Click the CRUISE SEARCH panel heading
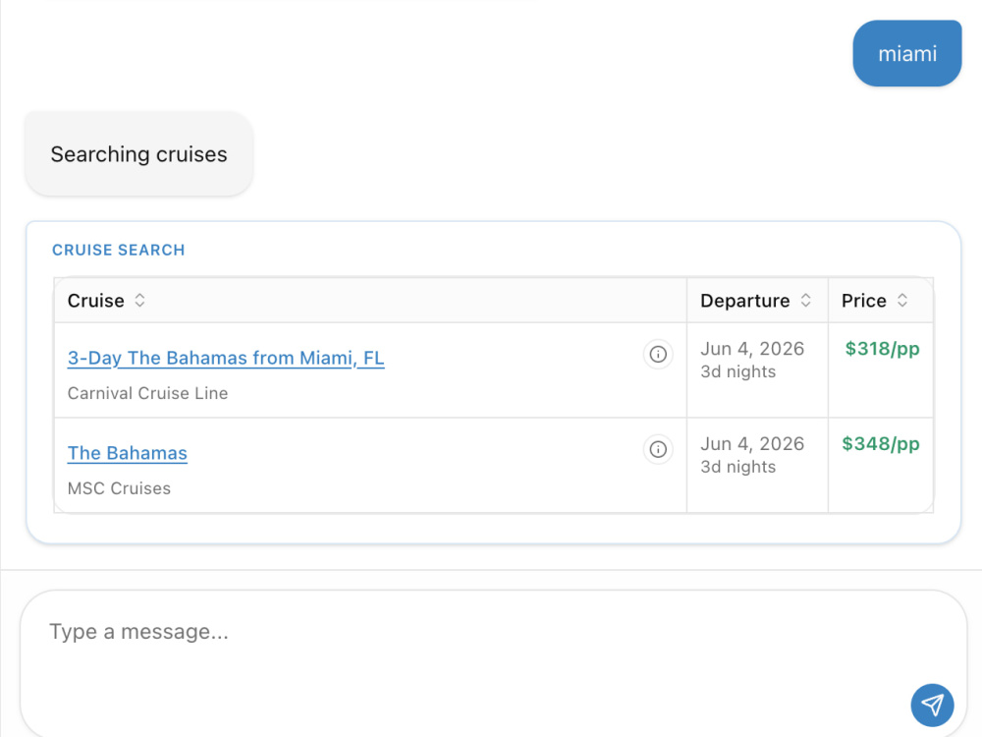Image resolution: width=982 pixels, height=737 pixels. (119, 250)
